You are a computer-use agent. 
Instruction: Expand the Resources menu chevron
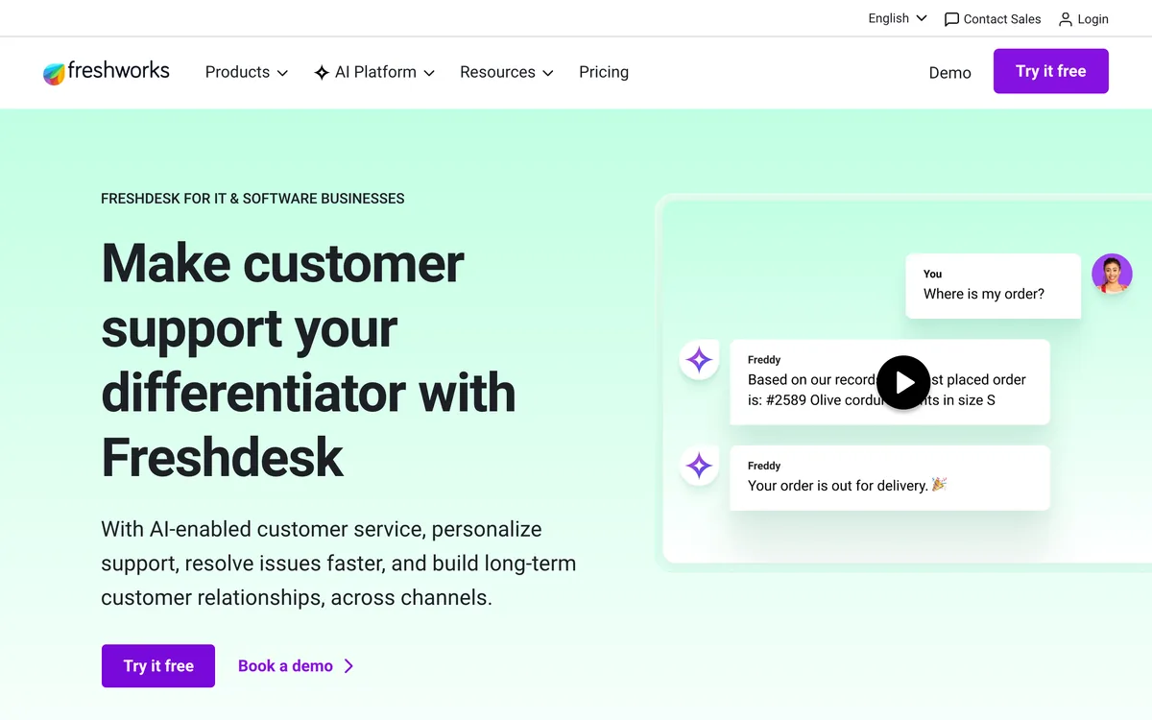point(548,73)
